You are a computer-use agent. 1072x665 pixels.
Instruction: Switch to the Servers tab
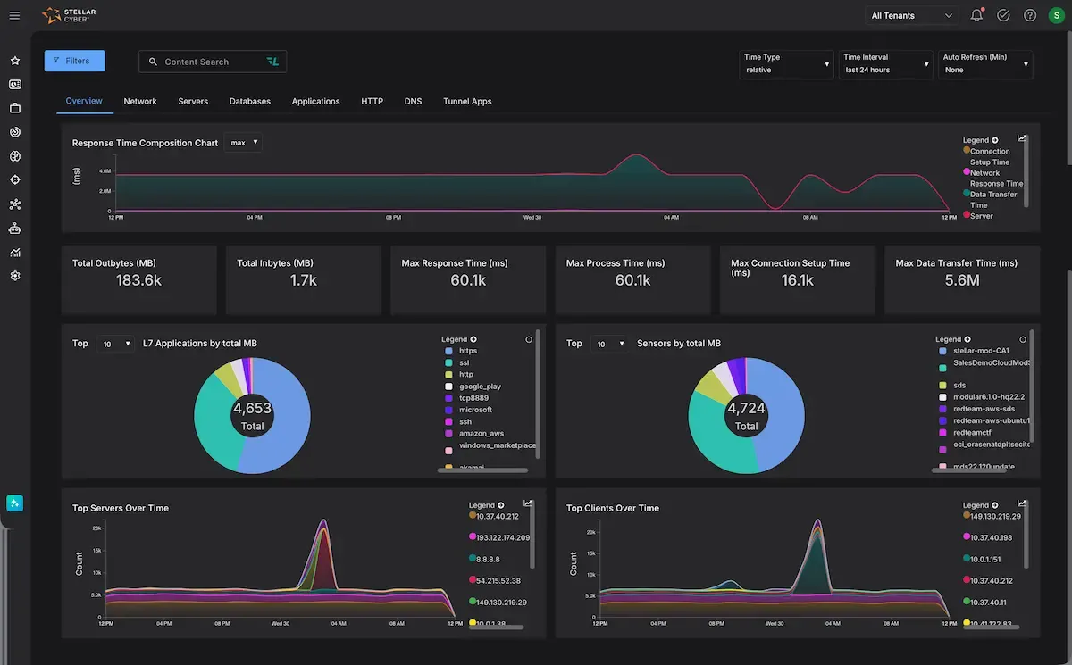click(x=193, y=102)
